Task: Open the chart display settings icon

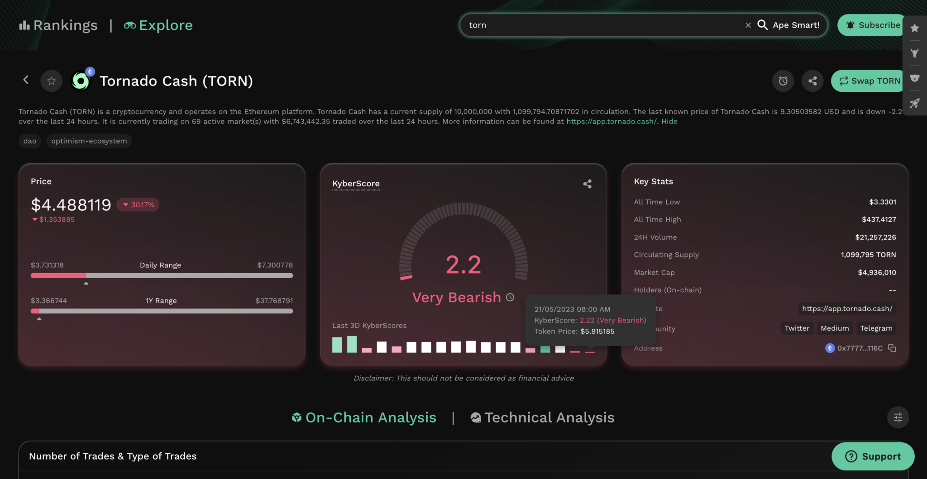Action: pyautogui.click(x=898, y=417)
